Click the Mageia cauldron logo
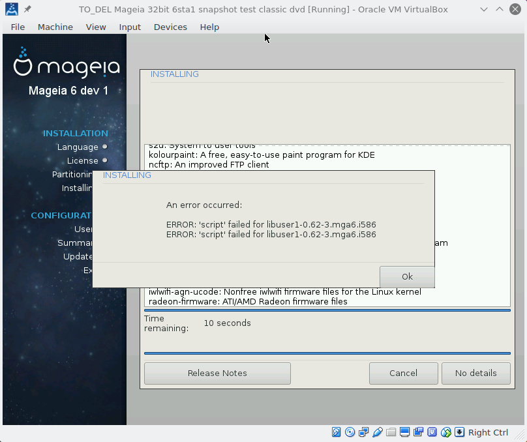This screenshot has height=442, width=527. [x=23, y=62]
